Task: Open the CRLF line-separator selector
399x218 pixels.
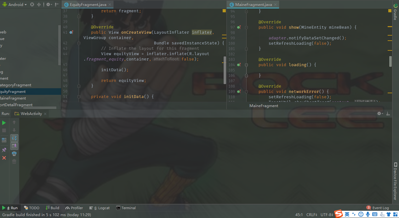Action: tap(311, 215)
